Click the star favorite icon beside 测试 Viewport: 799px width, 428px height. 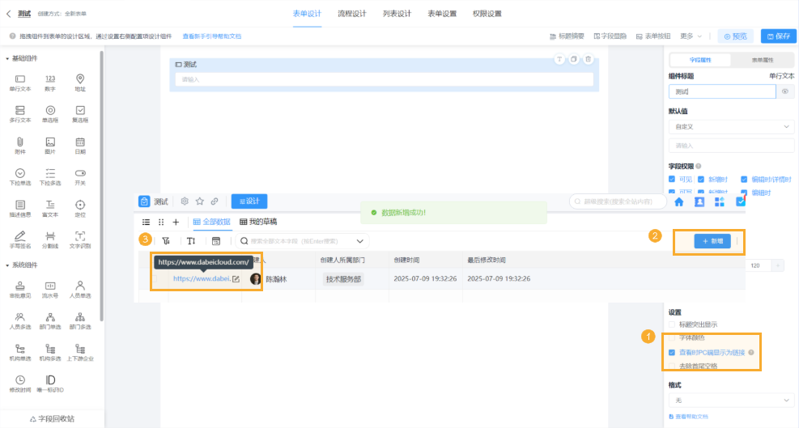(200, 201)
